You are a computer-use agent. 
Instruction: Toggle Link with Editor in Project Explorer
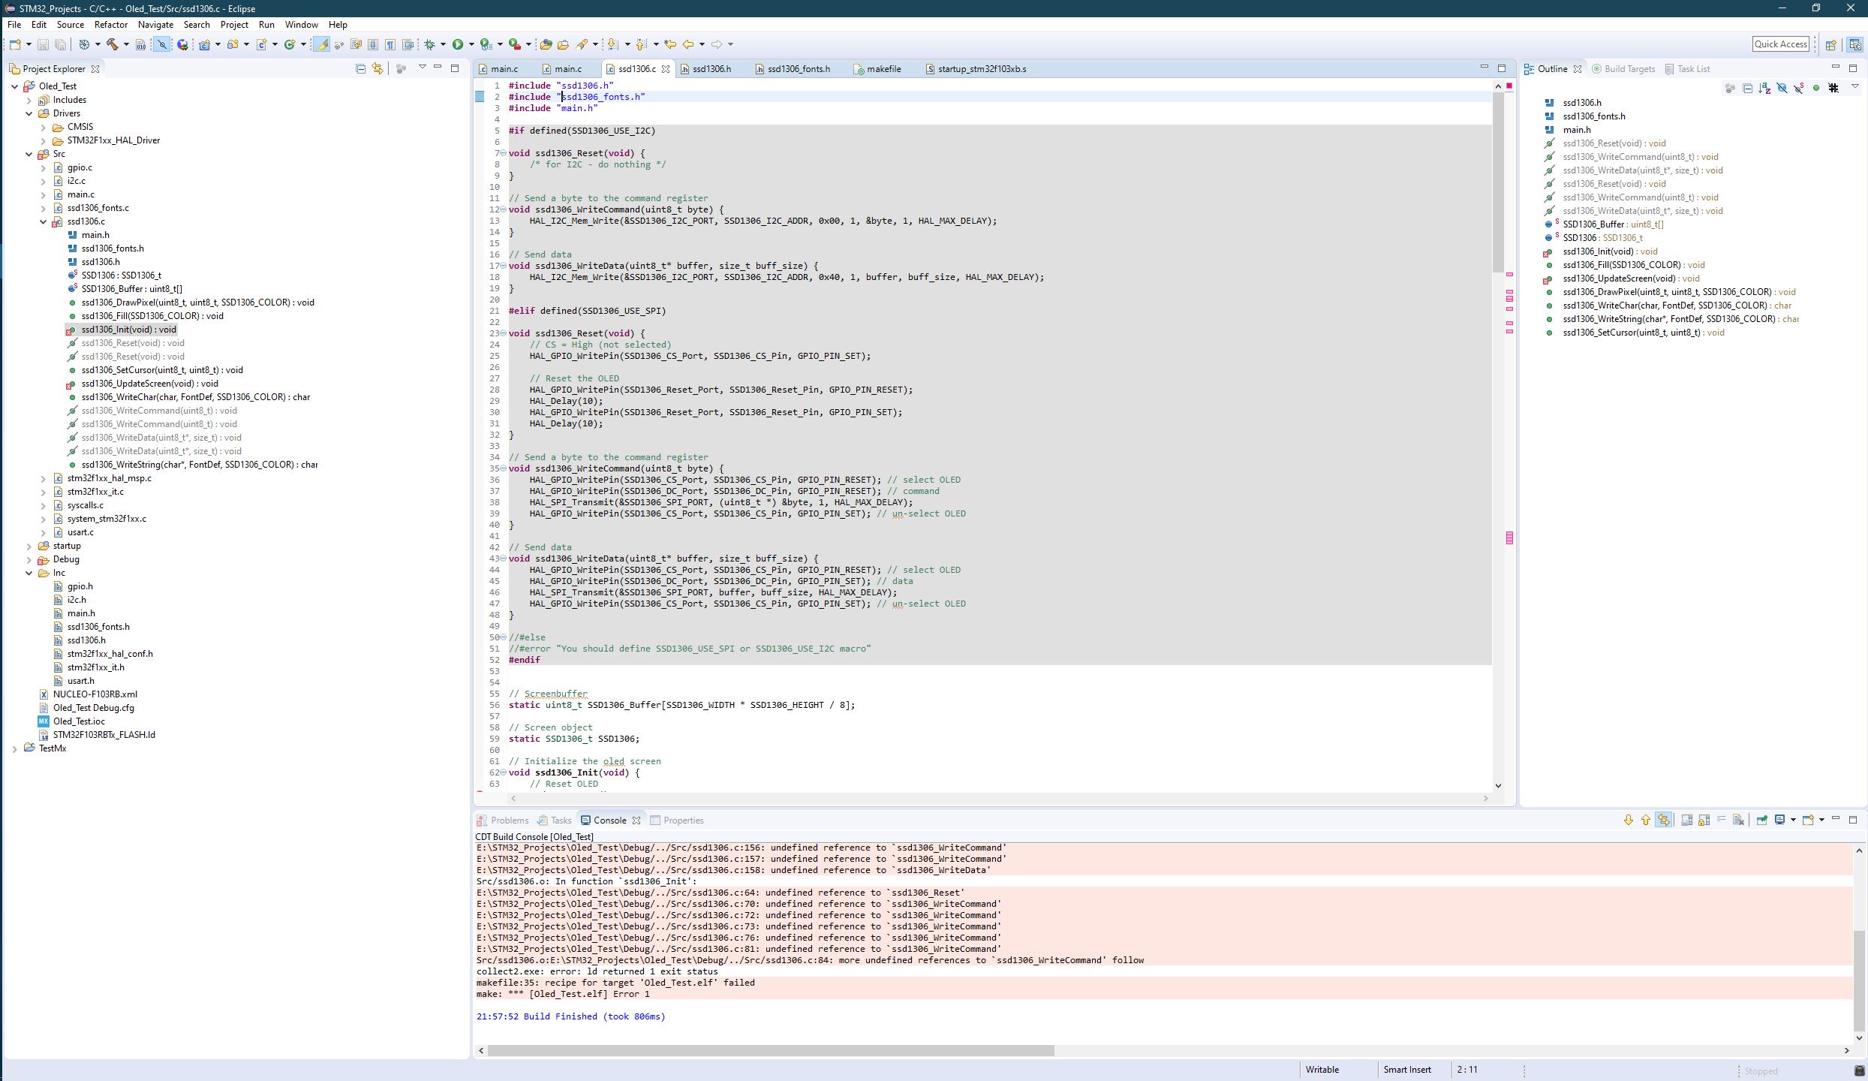[378, 68]
